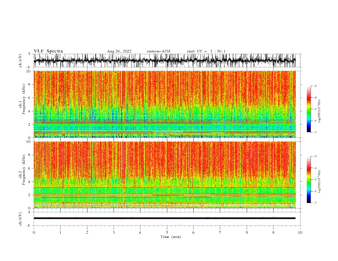
Task: Click the "Time (min)" axis title
Action: [x=171, y=237]
